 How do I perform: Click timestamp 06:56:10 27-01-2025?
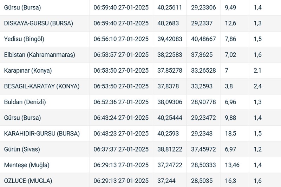pyautogui.click(x=121, y=39)
